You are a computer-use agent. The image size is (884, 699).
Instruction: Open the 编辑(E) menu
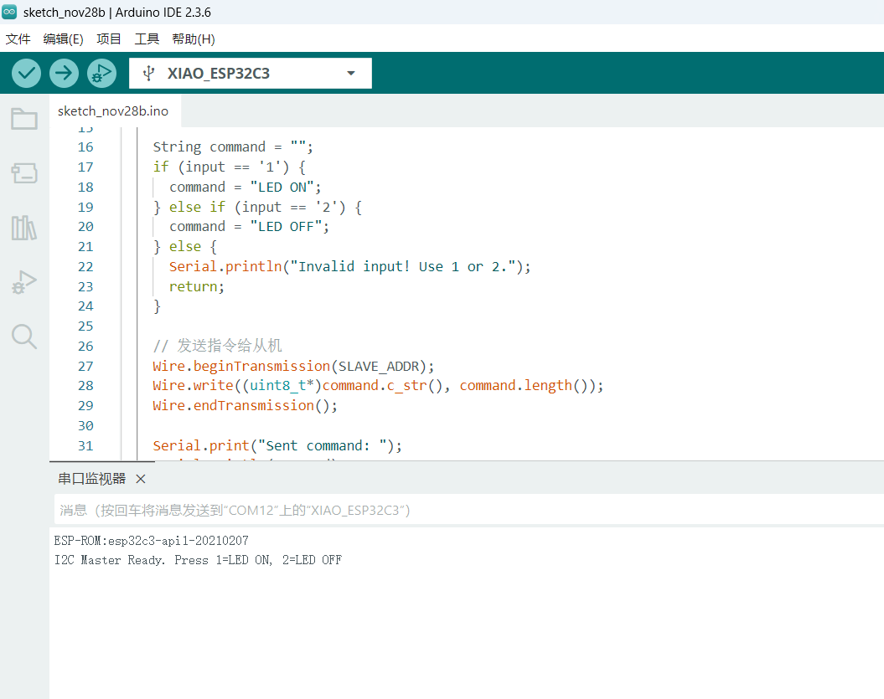tap(63, 39)
